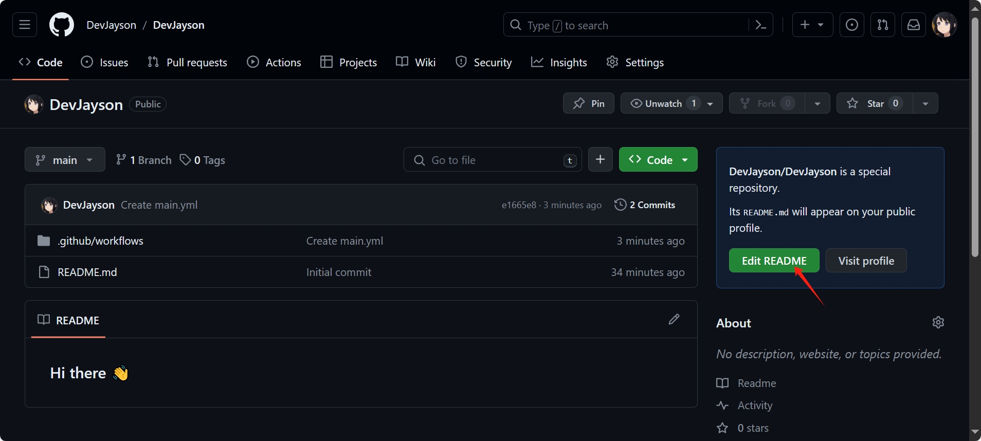Focus the Go to file search field
Image resolution: width=981 pixels, height=441 pixels.
(493, 159)
